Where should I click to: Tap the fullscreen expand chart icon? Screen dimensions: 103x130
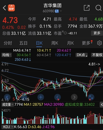91,97
